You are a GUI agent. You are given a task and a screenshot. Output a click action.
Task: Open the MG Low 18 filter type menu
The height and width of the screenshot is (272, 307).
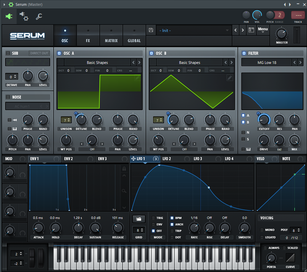tap(267, 63)
